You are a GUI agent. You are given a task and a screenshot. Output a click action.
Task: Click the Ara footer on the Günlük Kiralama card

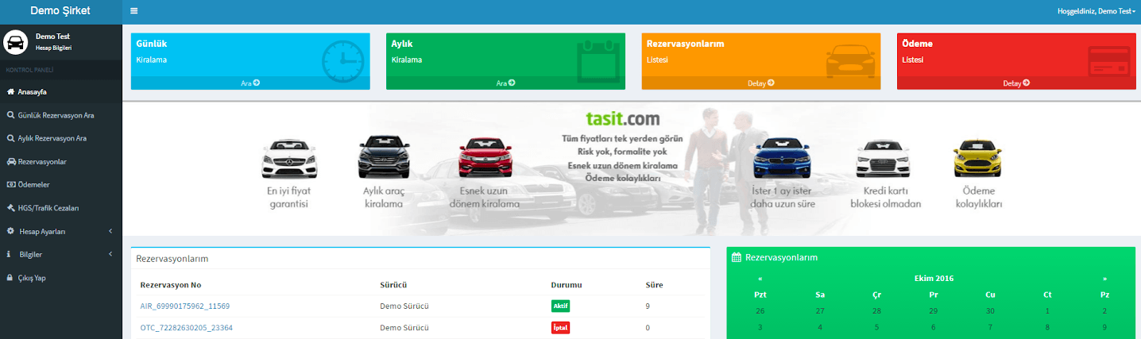pyautogui.click(x=250, y=83)
